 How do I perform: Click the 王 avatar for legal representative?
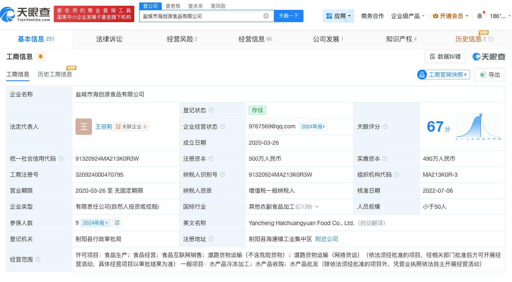pyautogui.click(x=84, y=127)
